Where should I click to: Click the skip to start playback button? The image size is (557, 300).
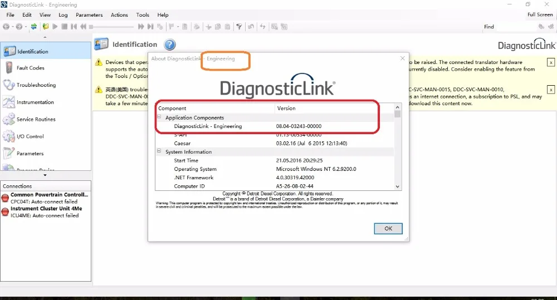(x=74, y=27)
